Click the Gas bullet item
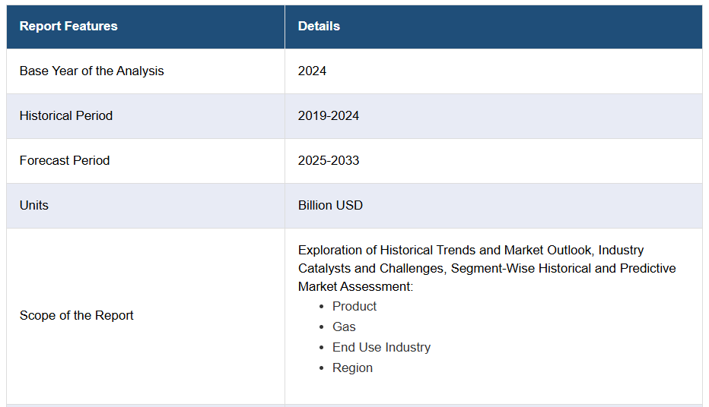 tap(344, 327)
